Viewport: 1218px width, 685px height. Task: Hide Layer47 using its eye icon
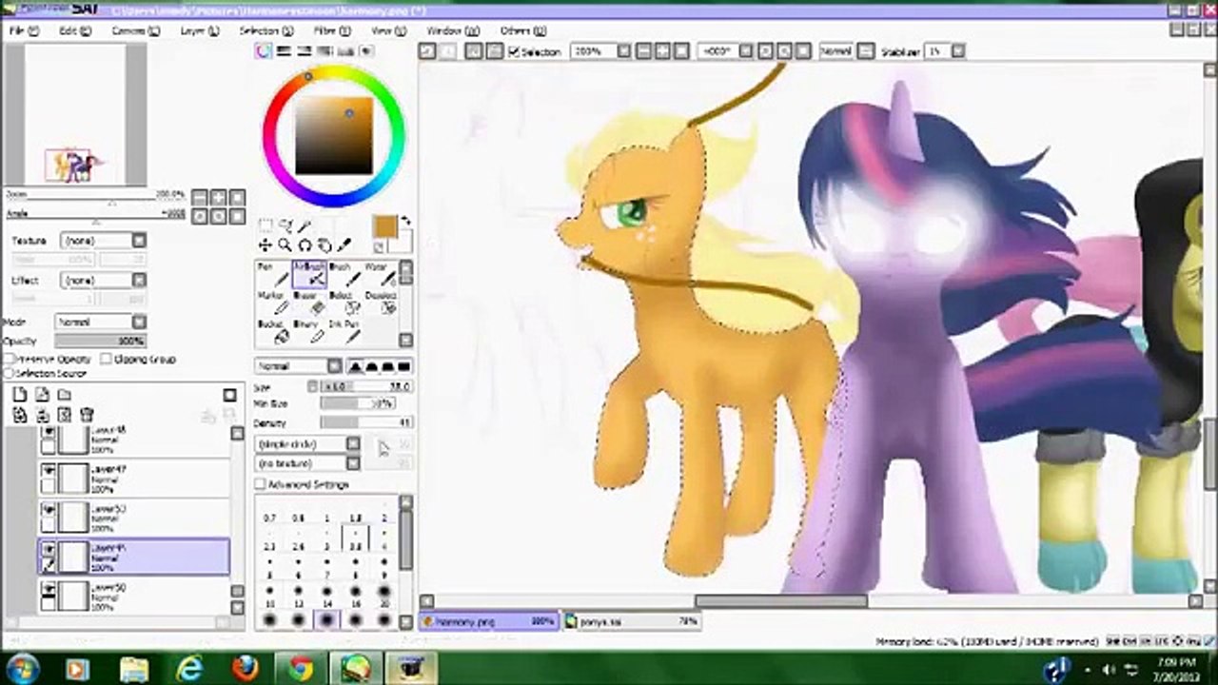pyautogui.click(x=49, y=469)
